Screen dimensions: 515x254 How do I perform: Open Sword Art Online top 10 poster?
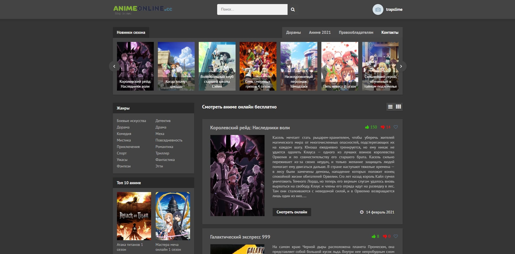pos(173,216)
